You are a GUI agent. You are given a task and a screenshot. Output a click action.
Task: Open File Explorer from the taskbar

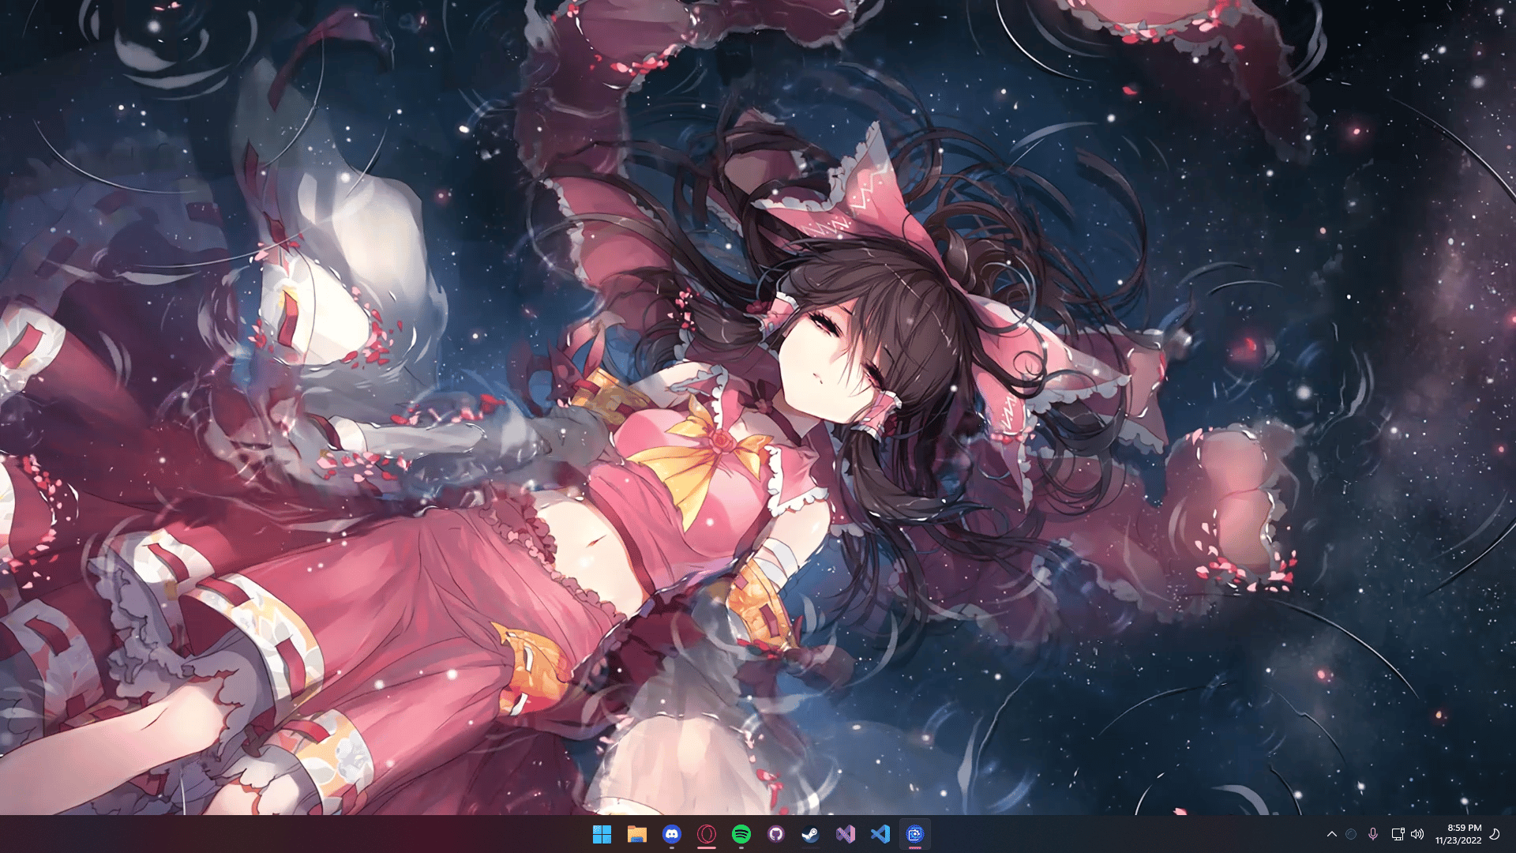click(638, 833)
